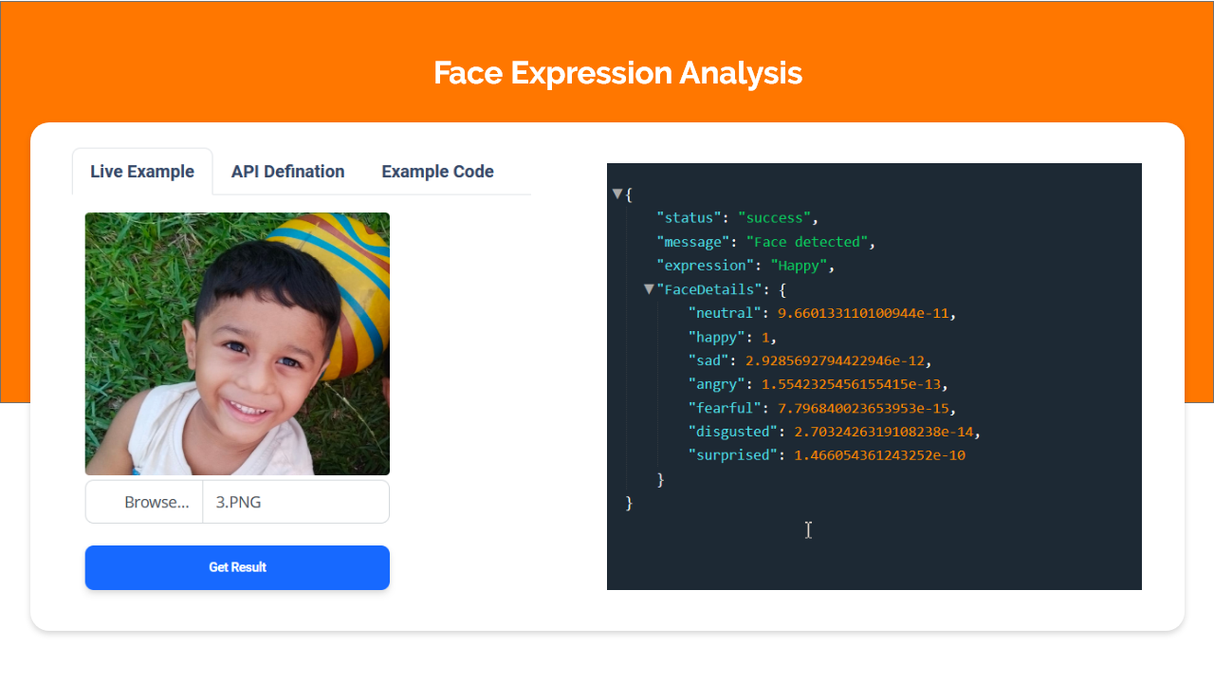Screen dimensions: 1214x683
Task: Click the uploaded child photo preview
Action: (x=237, y=343)
